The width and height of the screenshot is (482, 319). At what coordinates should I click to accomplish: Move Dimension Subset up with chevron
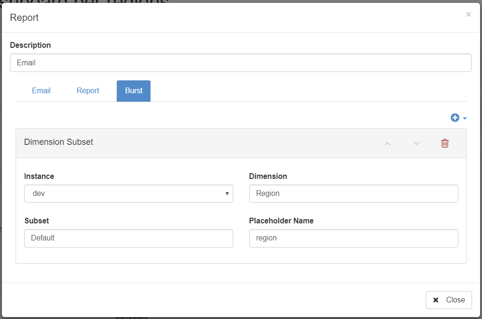coord(387,143)
